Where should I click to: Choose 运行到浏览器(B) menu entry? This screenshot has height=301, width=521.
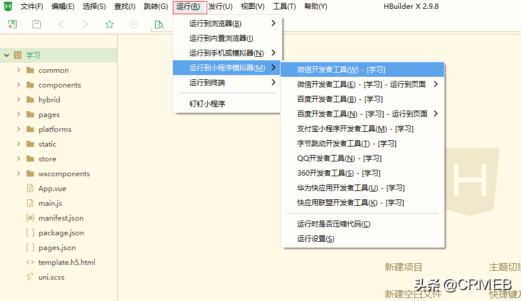coord(227,24)
